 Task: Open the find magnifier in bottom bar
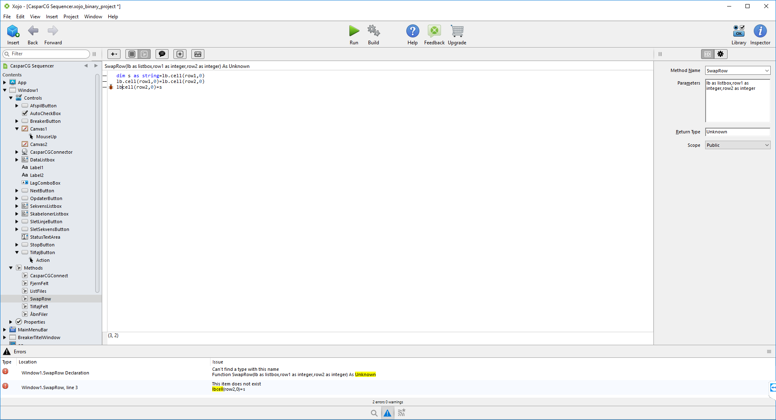tap(374, 413)
